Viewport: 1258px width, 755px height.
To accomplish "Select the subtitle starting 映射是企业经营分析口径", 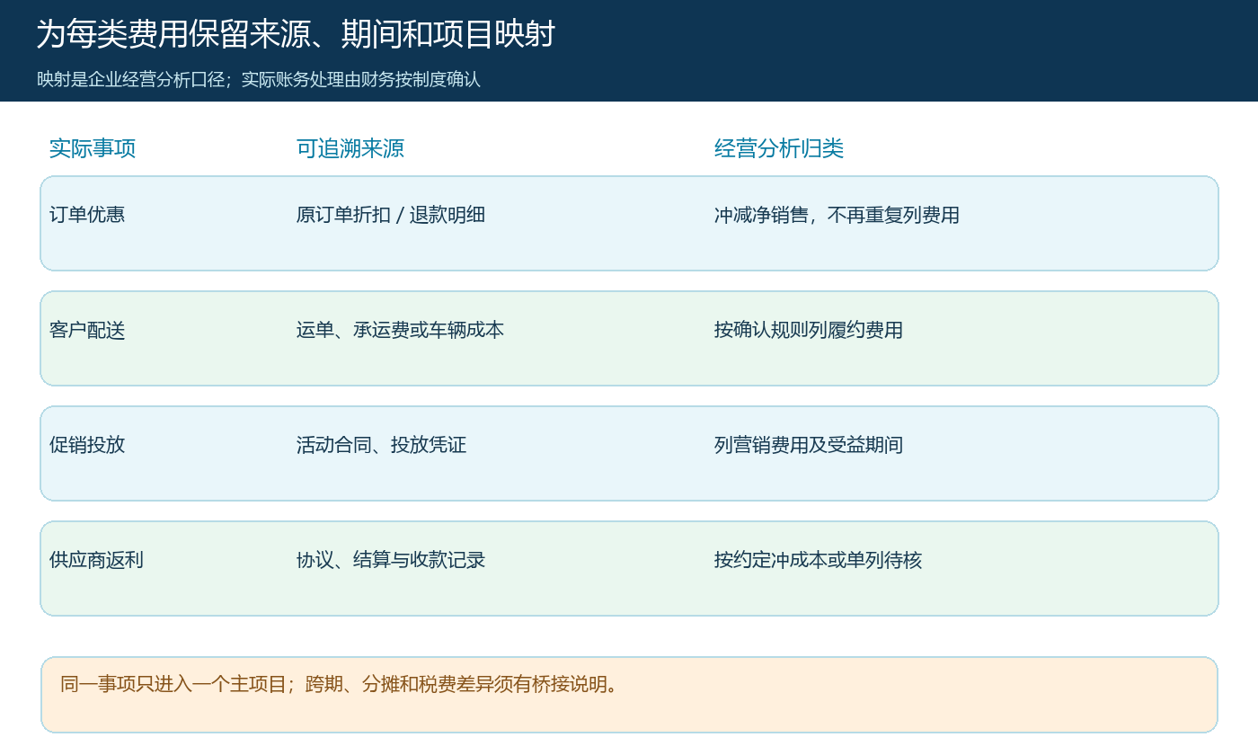I will (x=259, y=79).
